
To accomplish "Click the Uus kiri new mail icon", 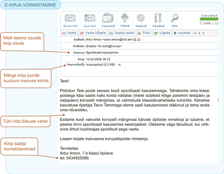I will tap(90, 18).
